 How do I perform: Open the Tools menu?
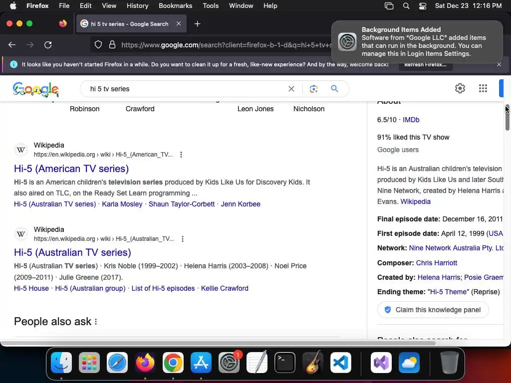click(211, 6)
